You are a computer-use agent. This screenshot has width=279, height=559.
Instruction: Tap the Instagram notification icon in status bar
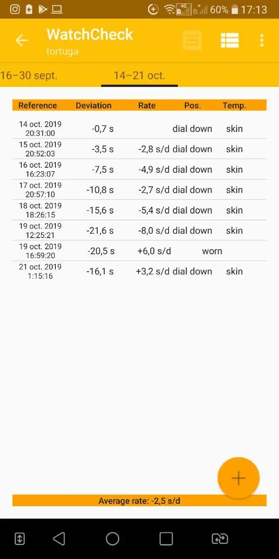(15, 9)
